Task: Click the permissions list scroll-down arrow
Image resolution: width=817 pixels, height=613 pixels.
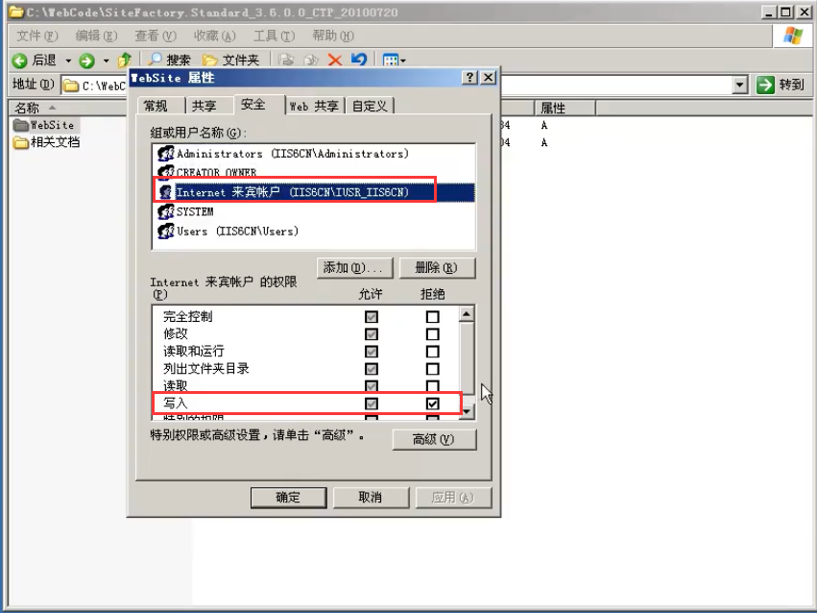Action: coord(467,410)
